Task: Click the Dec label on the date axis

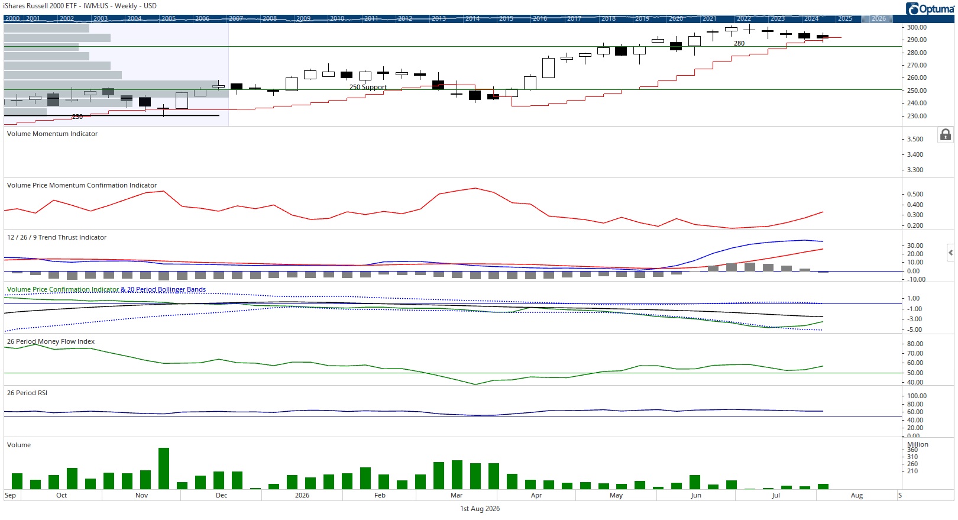Action: click(221, 495)
